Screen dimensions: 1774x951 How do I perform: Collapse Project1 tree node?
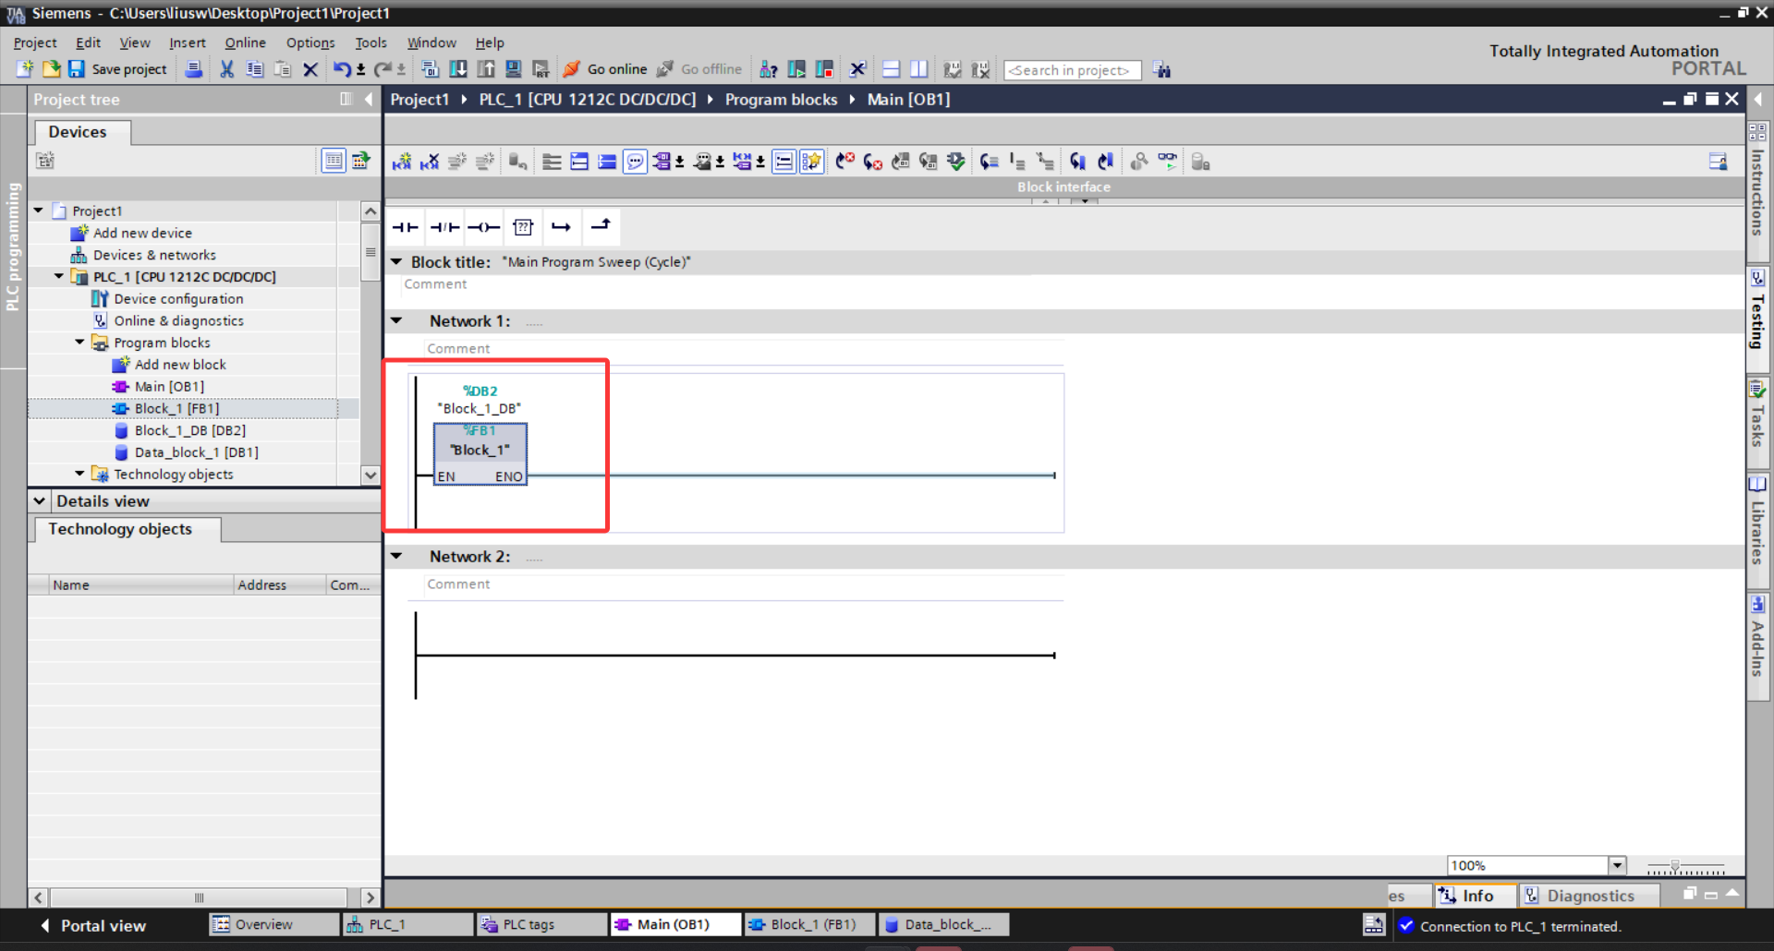click(39, 211)
